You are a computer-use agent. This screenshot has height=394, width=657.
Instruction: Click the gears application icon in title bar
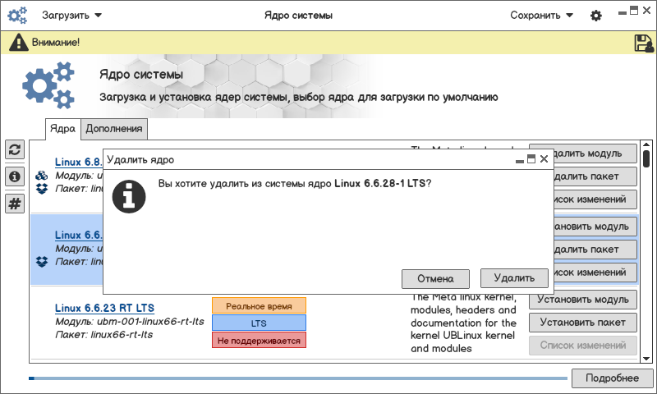coord(17,16)
